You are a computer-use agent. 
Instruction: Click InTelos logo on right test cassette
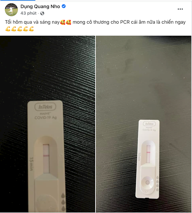click(149, 124)
